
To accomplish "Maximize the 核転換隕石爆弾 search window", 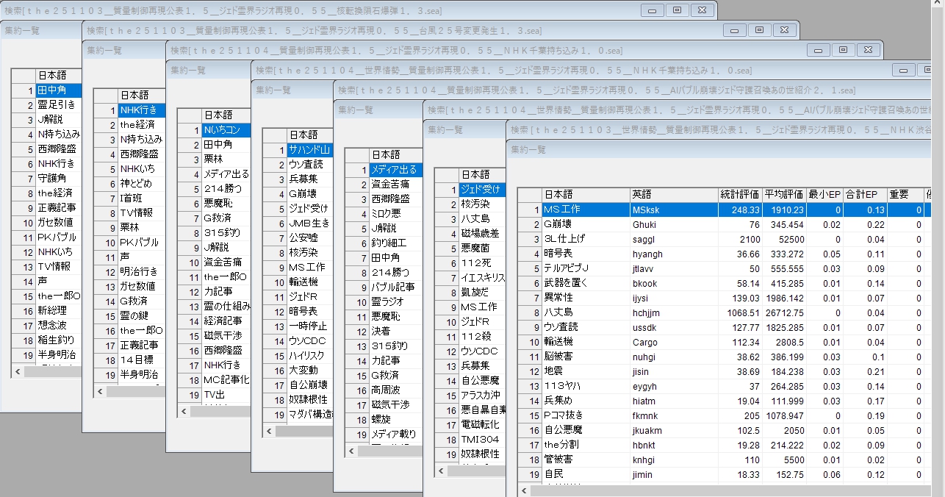I will 677,10.
